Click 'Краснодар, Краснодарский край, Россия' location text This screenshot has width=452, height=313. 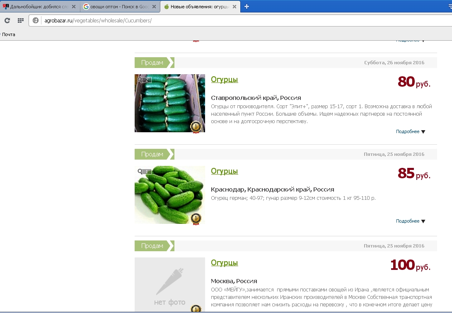pyautogui.click(x=273, y=189)
